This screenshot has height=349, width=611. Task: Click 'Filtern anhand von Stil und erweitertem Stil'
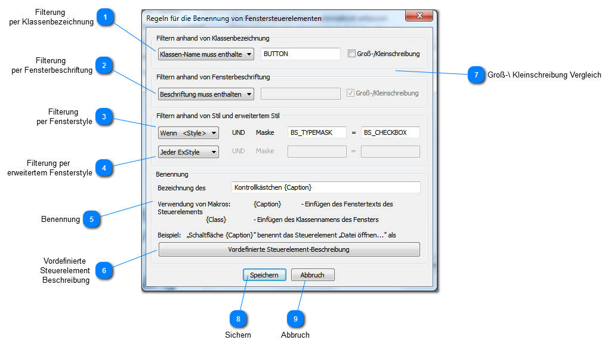[x=218, y=116]
